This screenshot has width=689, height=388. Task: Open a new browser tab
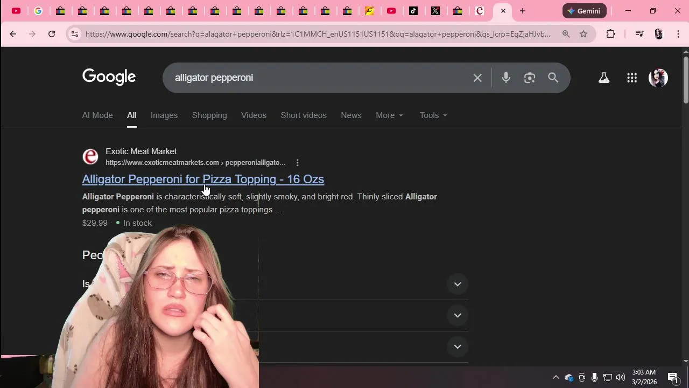522,11
